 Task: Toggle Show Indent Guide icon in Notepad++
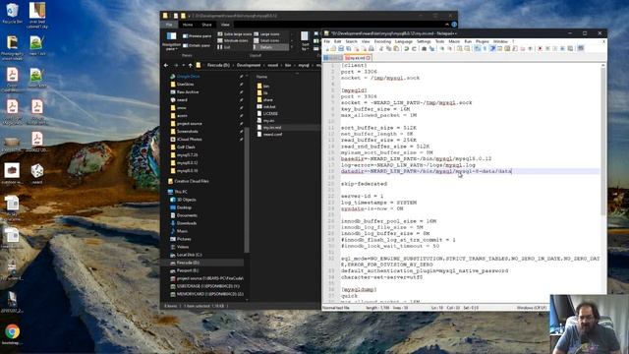point(493,48)
